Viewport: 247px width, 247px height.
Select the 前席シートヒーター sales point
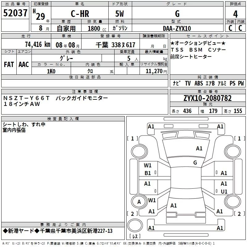tap(191, 57)
